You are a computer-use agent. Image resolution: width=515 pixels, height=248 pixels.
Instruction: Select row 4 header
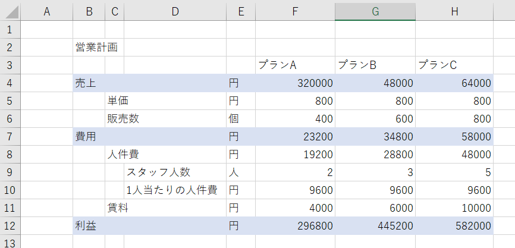(x=10, y=83)
